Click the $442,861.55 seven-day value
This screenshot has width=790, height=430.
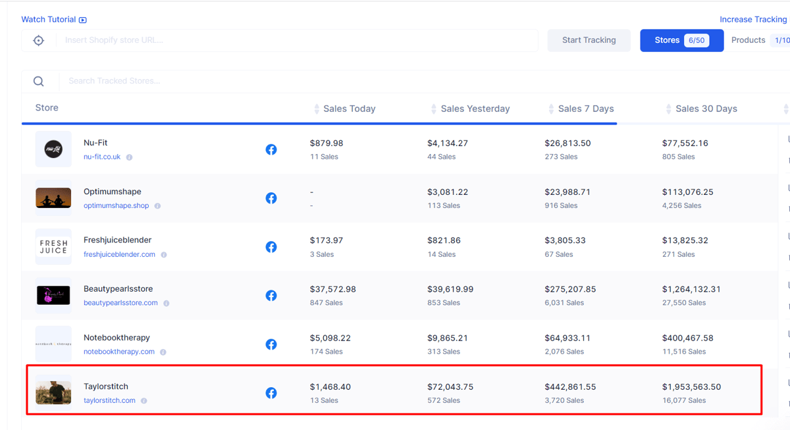point(571,387)
